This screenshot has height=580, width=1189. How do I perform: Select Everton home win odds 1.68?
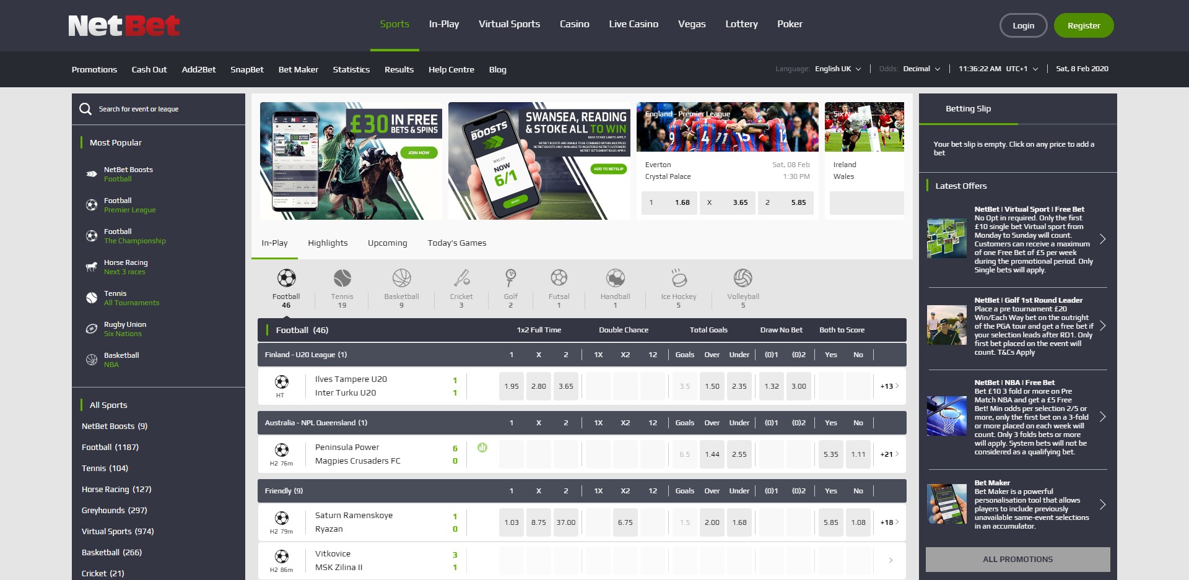[668, 202]
